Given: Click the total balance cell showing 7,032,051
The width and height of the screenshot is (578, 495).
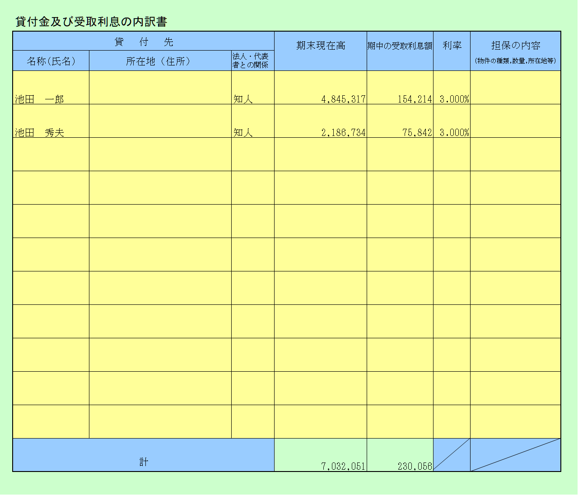Looking at the screenshot, I should tap(320, 455).
